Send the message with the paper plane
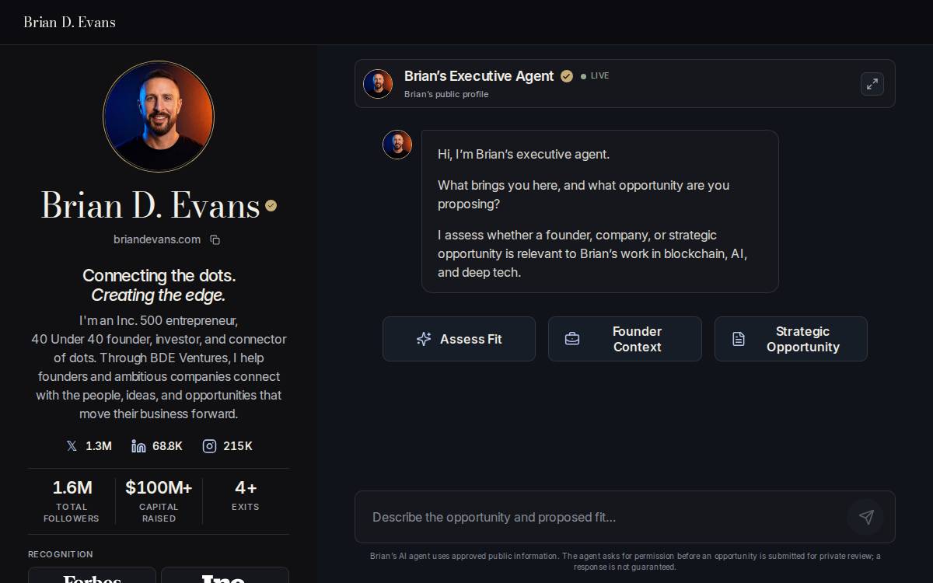 tap(866, 517)
